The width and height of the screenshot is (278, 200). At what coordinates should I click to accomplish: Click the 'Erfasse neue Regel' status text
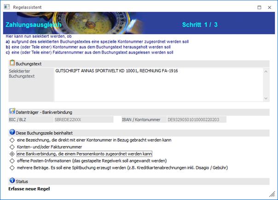point(29,189)
